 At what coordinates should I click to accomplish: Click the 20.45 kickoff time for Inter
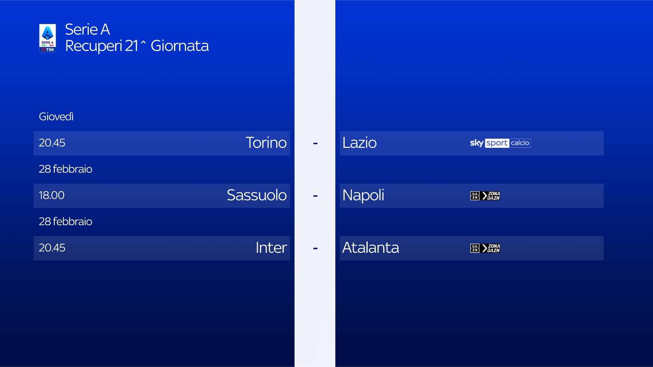pyautogui.click(x=52, y=248)
